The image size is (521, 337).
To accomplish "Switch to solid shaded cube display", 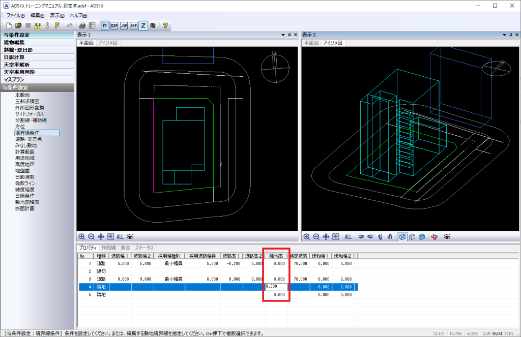I will pos(422,237).
